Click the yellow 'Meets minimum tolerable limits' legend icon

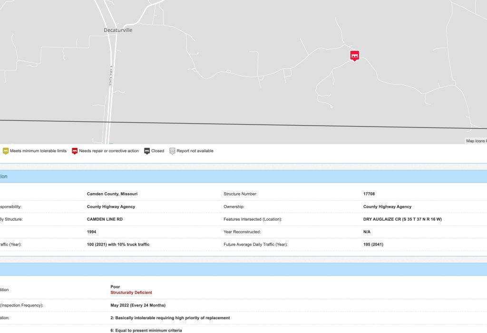click(6, 151)
